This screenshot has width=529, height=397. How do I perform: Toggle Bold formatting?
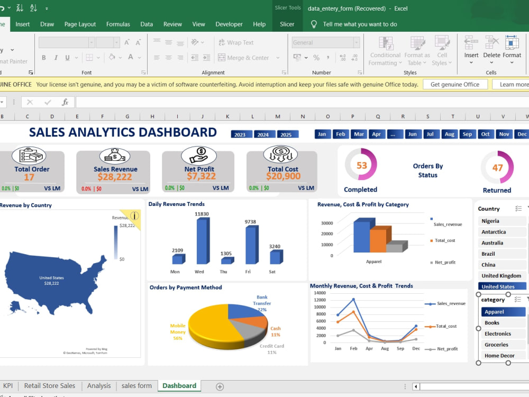click(x=44, y=58)
